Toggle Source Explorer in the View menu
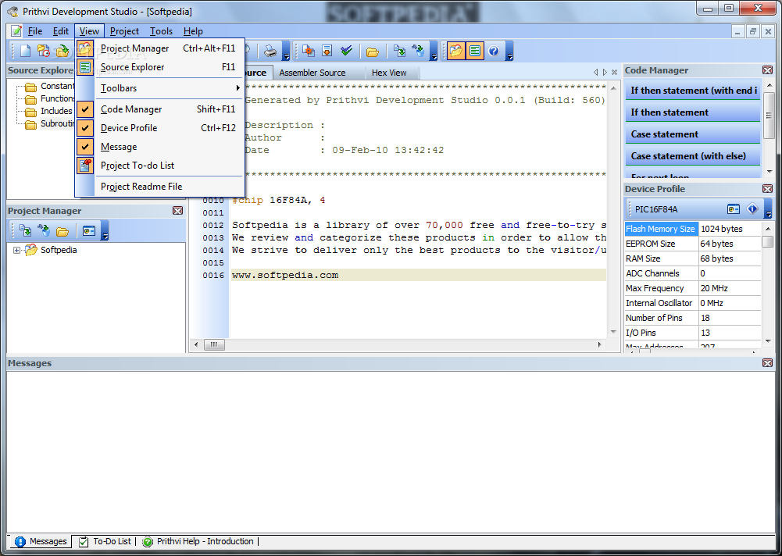Screen dimensions: 782x556 click(159, 67)
